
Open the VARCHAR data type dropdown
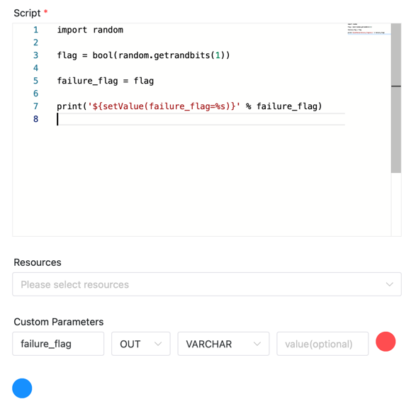pyautogui.click(x=223, y=344)
